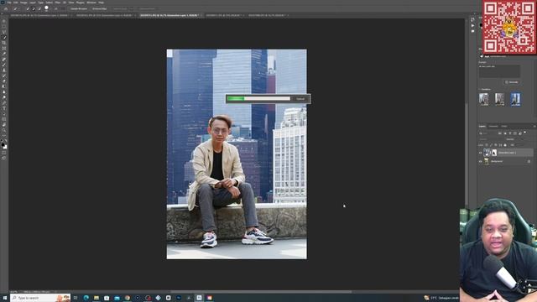Open File Explorer from the taskbar
Screen dimensions: 537x302
(96, 298)
